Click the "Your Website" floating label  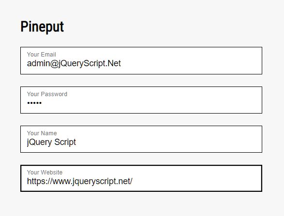[45, 172]
